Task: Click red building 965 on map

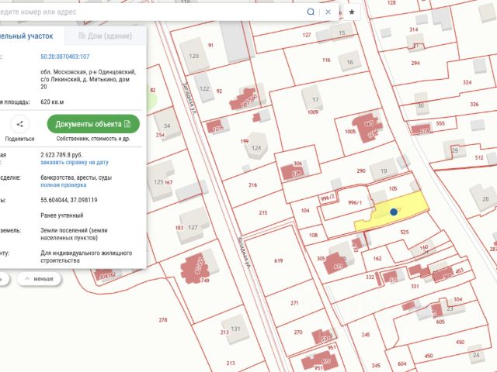Action: pyautogui.click(x=367, y=126)
